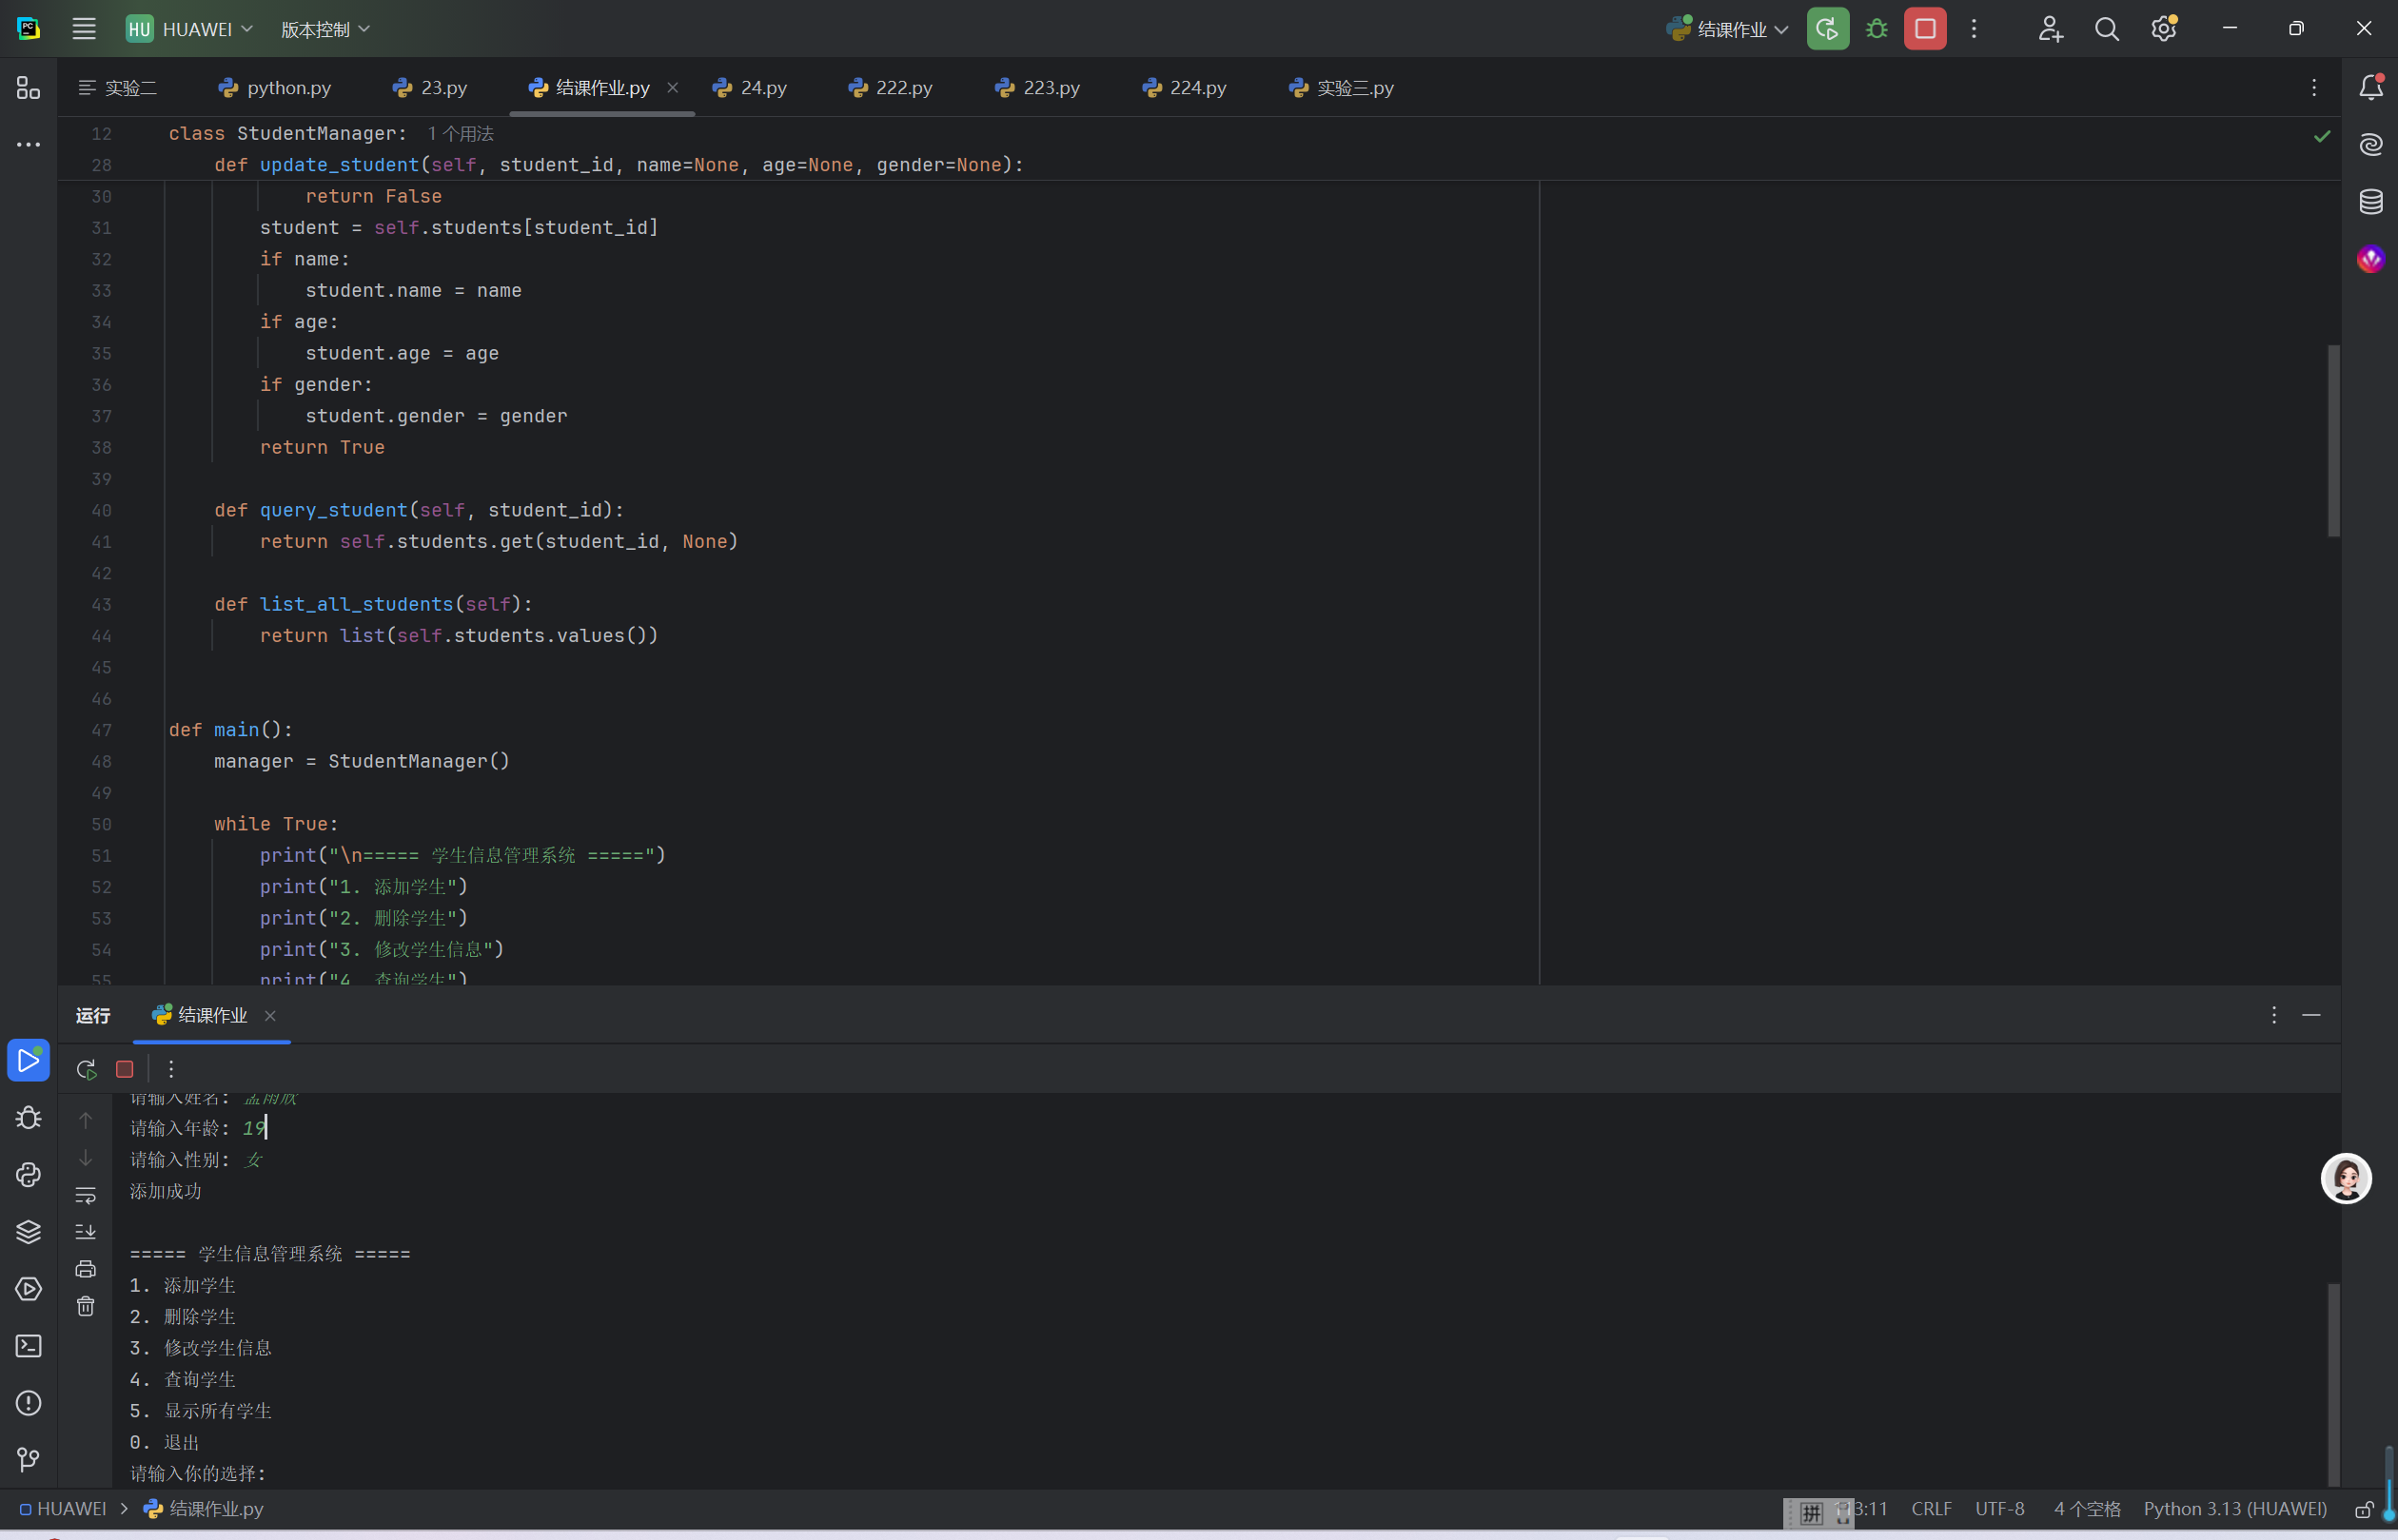This screenshot has height=1540, width=2398.
Task: Toggle the read-only lock in status bar
Action: point(2364,1509)
